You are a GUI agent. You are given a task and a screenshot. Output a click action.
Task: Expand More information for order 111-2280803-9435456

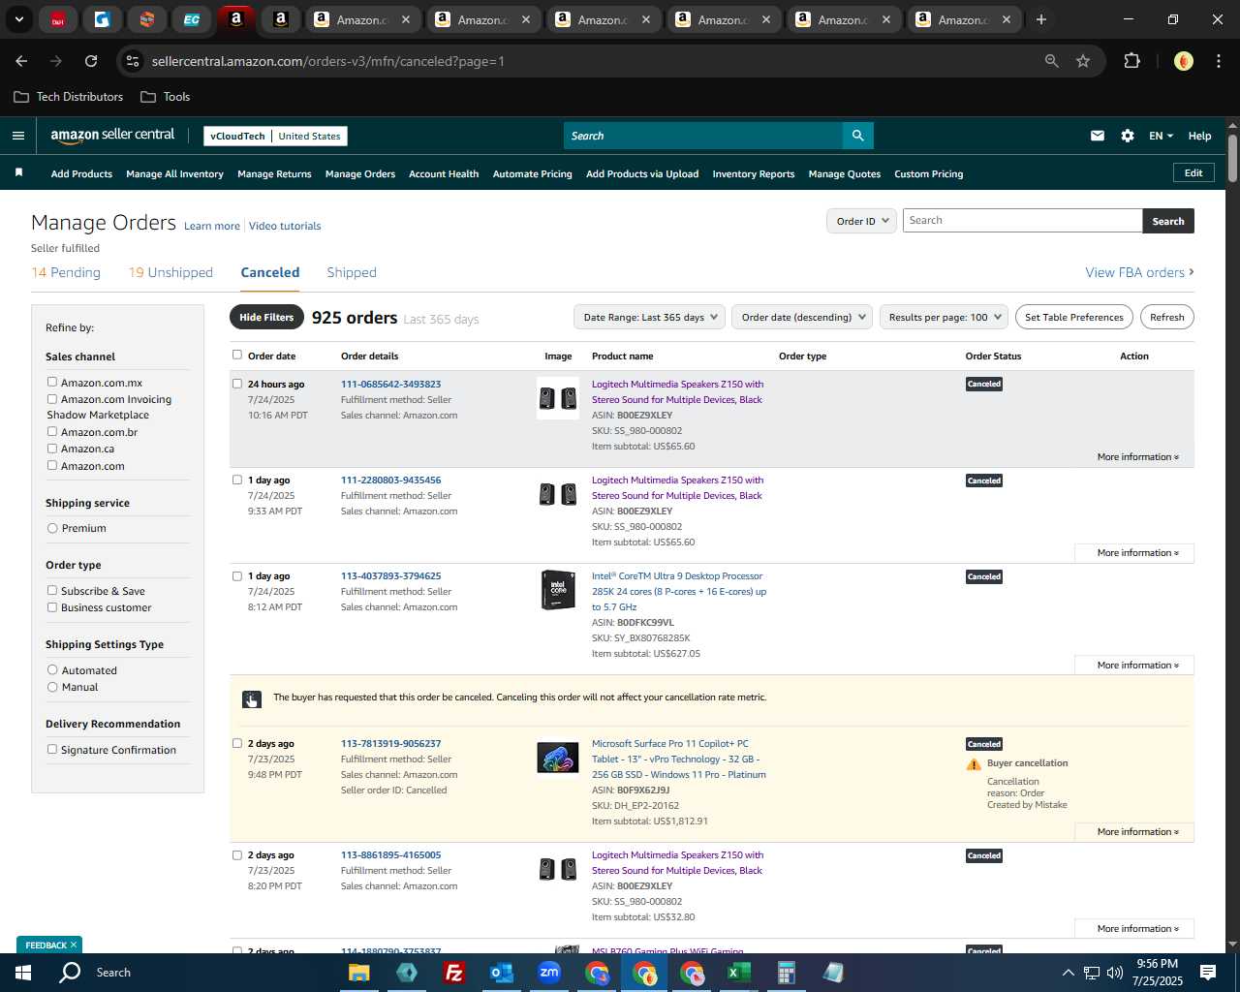tap(1134, 553)
